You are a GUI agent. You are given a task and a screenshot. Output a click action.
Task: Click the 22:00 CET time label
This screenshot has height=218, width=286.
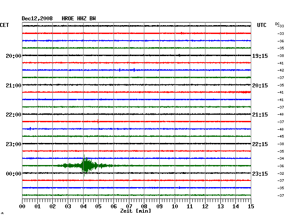coord(14,115)
